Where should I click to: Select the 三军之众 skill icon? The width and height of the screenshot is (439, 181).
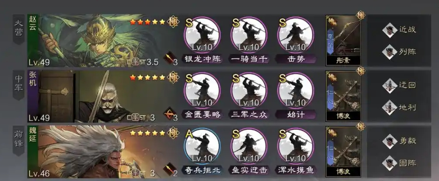(249, 90)
